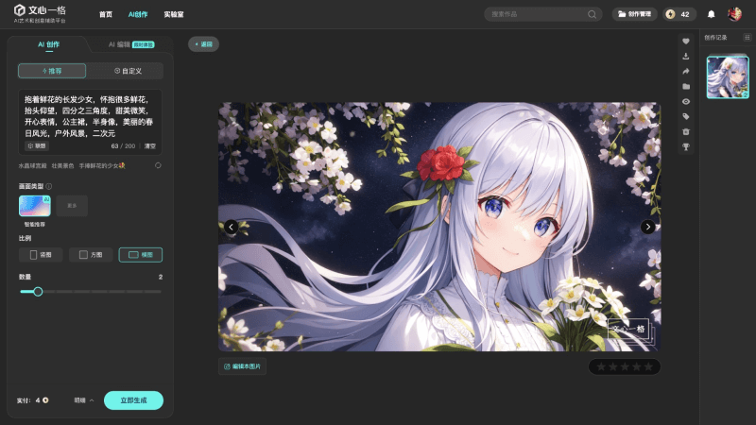Screen dimensions: 756x425
Task: Delete the image with the trash icon
Action: [x=686, y=131]
